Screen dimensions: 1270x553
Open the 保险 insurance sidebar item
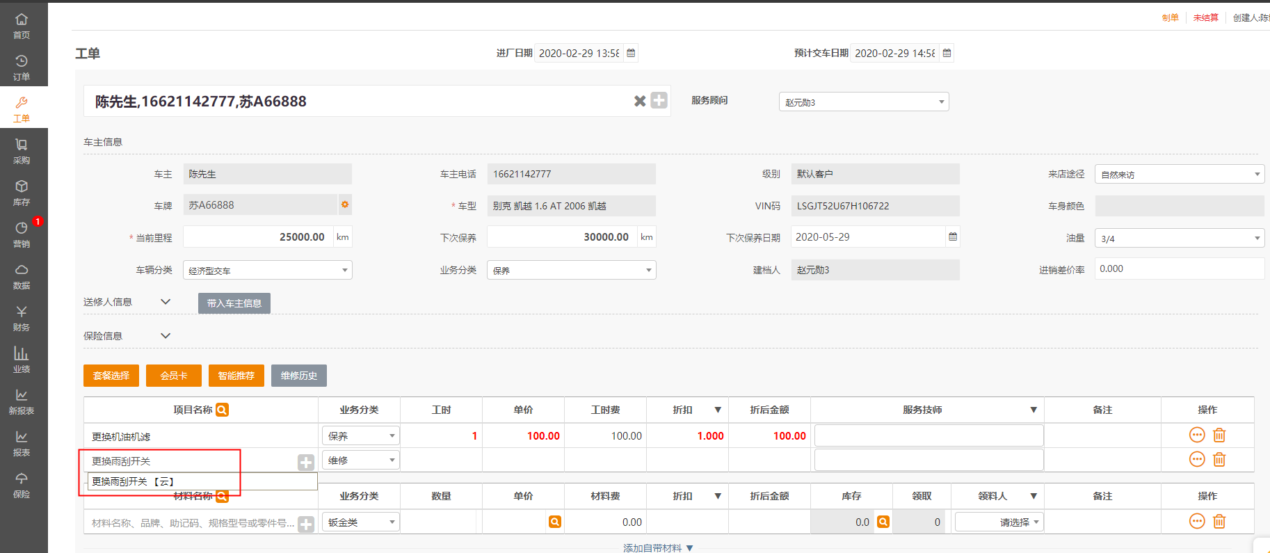pyautogui.click(x=22, y=485)
